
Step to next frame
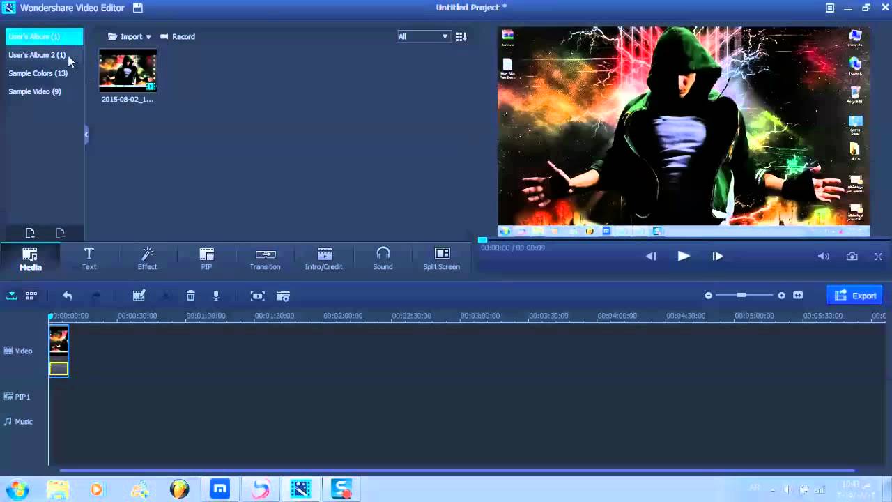[x=717, y=256]
